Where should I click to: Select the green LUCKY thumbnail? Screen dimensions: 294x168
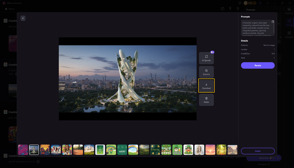[x=122, y=150]
